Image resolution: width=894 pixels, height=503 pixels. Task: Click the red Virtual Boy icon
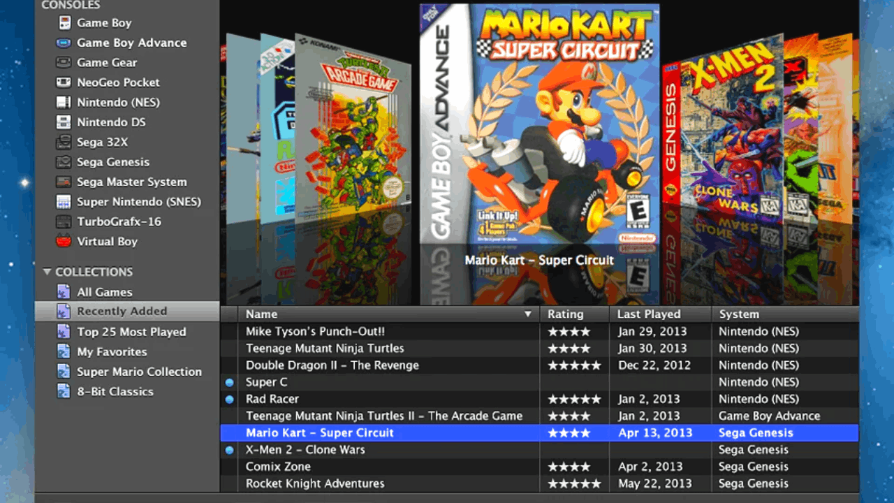(x=64, y=242)
